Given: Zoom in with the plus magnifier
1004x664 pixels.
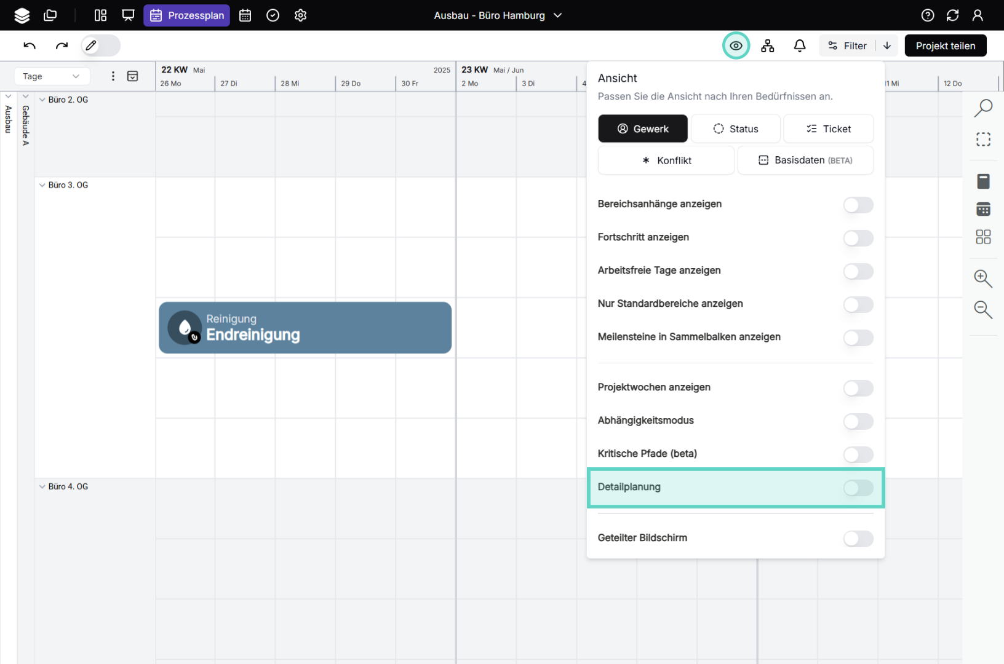Looking at the screenshot, I should [982, 279].
